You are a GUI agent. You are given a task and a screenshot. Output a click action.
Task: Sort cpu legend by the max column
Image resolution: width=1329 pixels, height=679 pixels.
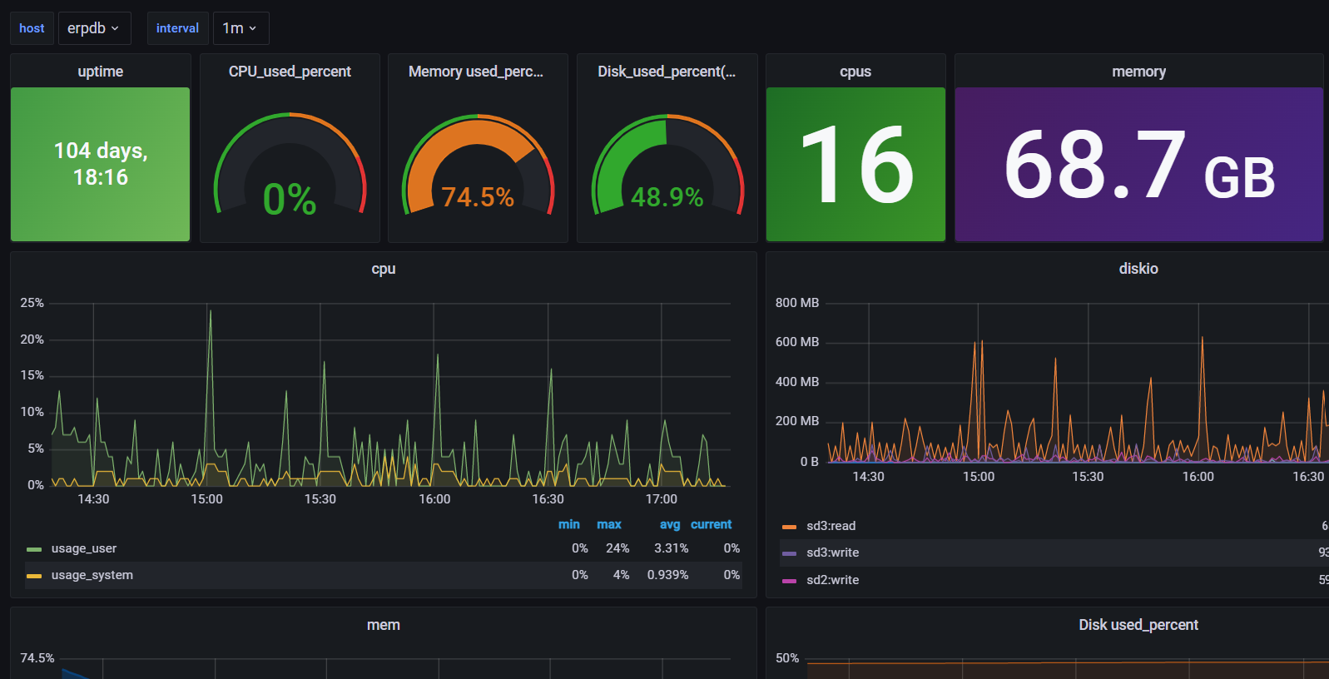tap(609, 524)
